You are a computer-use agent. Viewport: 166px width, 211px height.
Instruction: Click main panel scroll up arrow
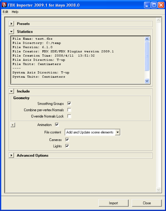pos(159,20)
